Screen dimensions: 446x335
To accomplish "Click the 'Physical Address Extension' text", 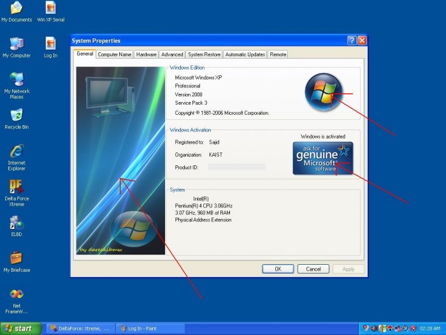I will pos(203,220).
